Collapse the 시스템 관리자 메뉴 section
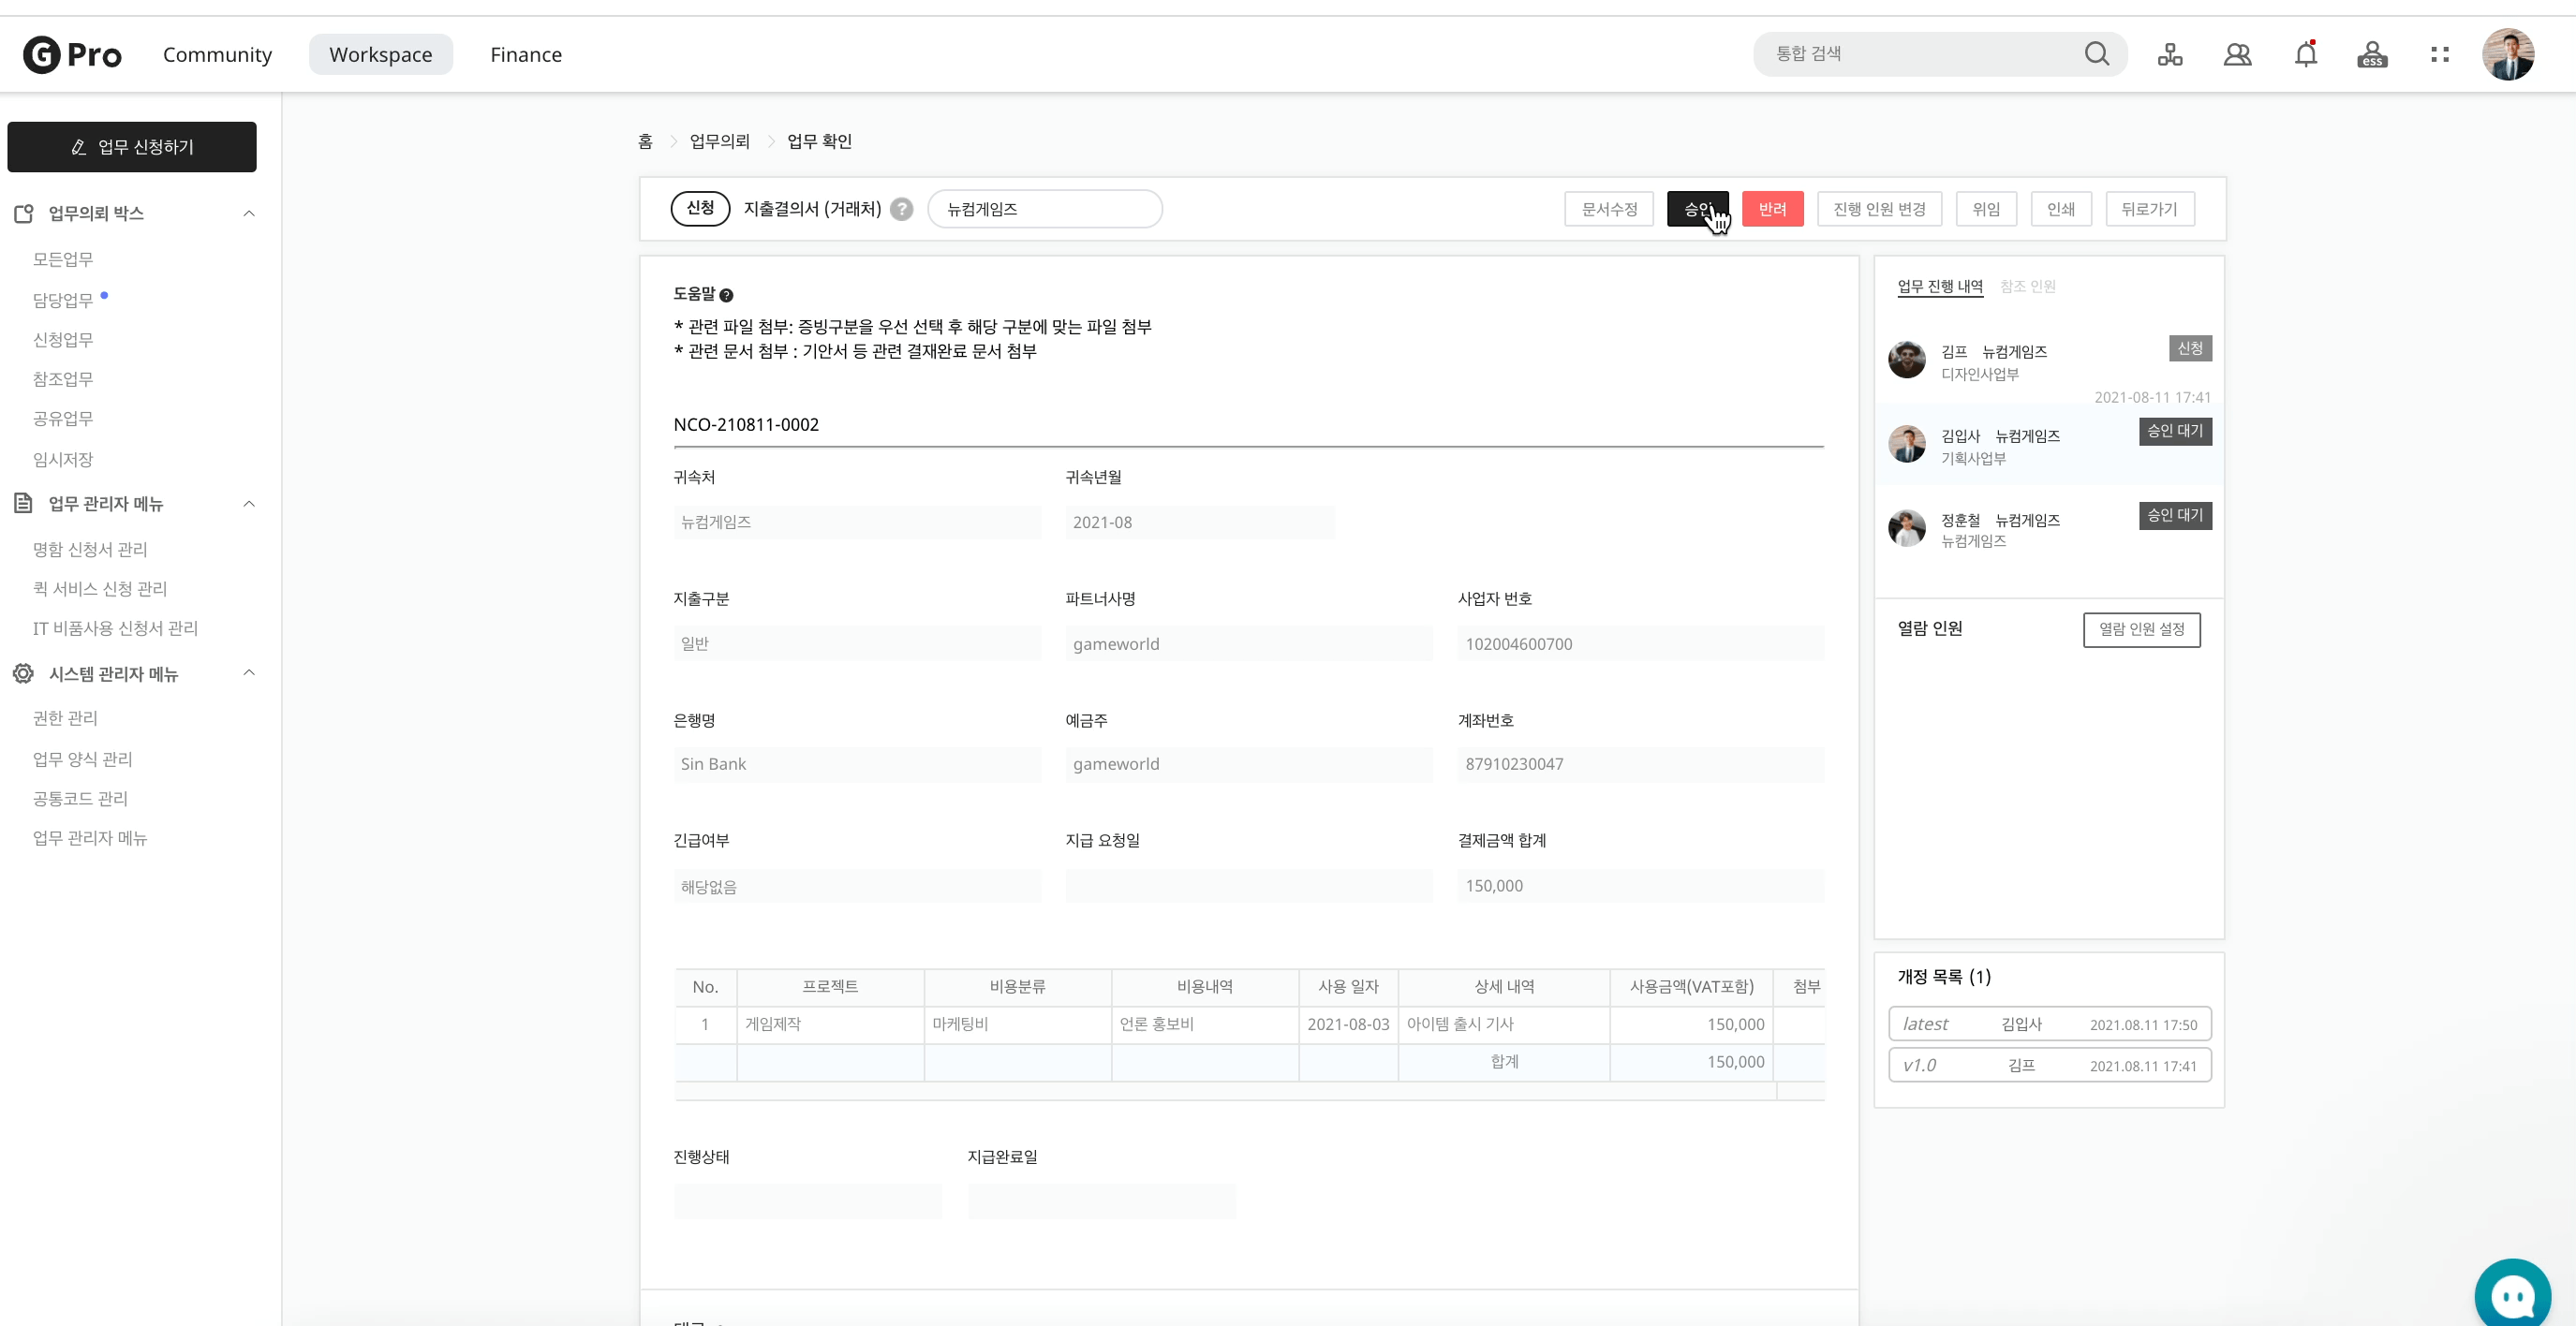 (x=249, y=672)
